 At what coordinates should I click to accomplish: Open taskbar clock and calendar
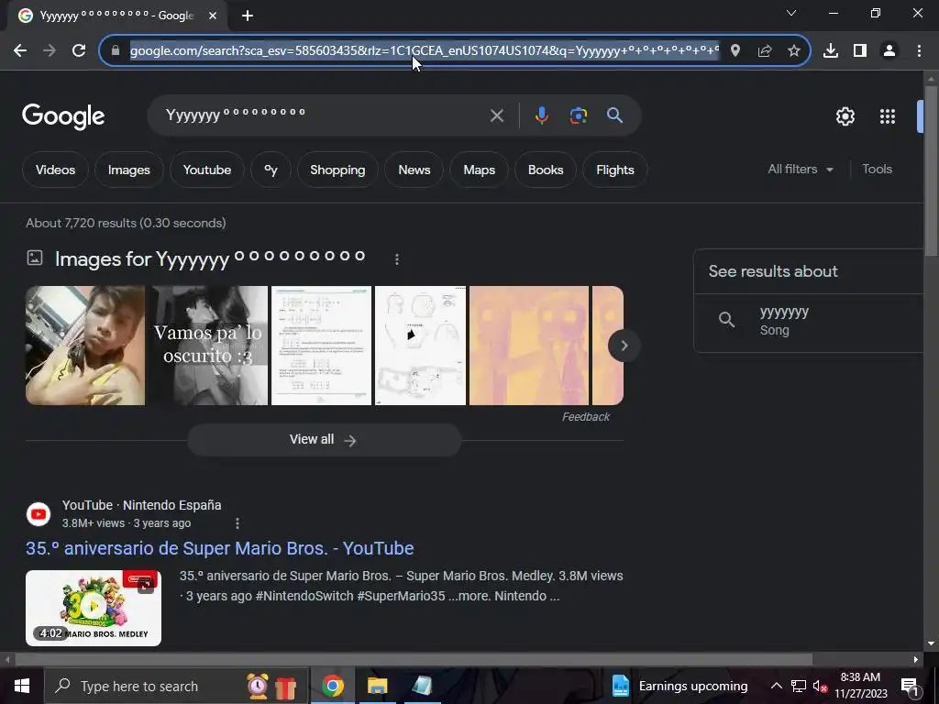tap(860, 686)
